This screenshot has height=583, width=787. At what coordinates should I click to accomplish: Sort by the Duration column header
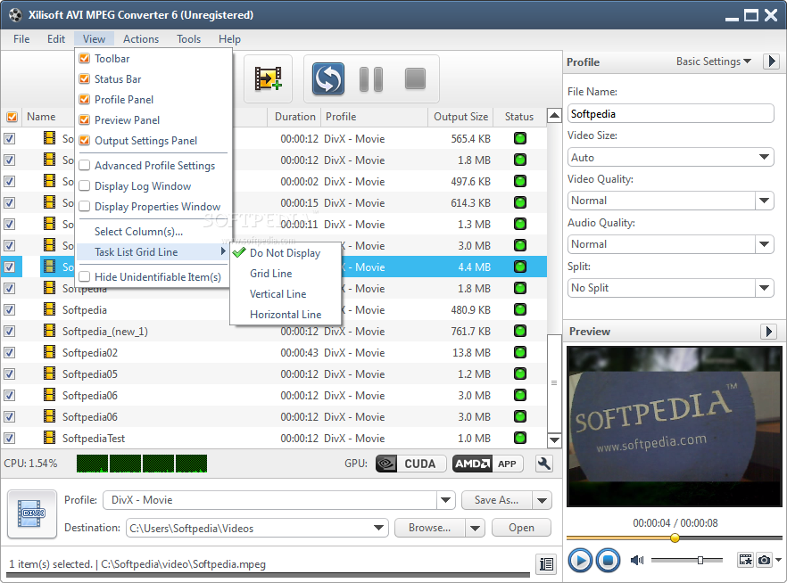(x=294, y=117)
